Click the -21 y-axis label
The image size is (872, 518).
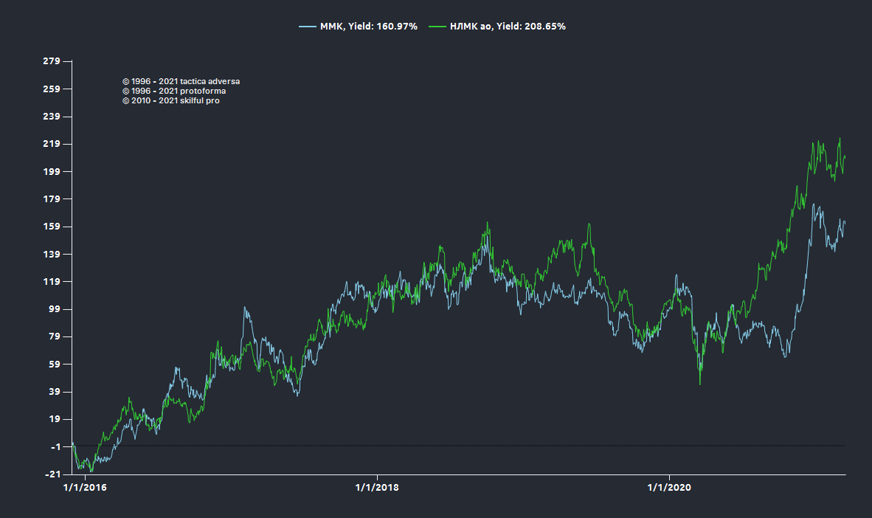click(53, 474)
